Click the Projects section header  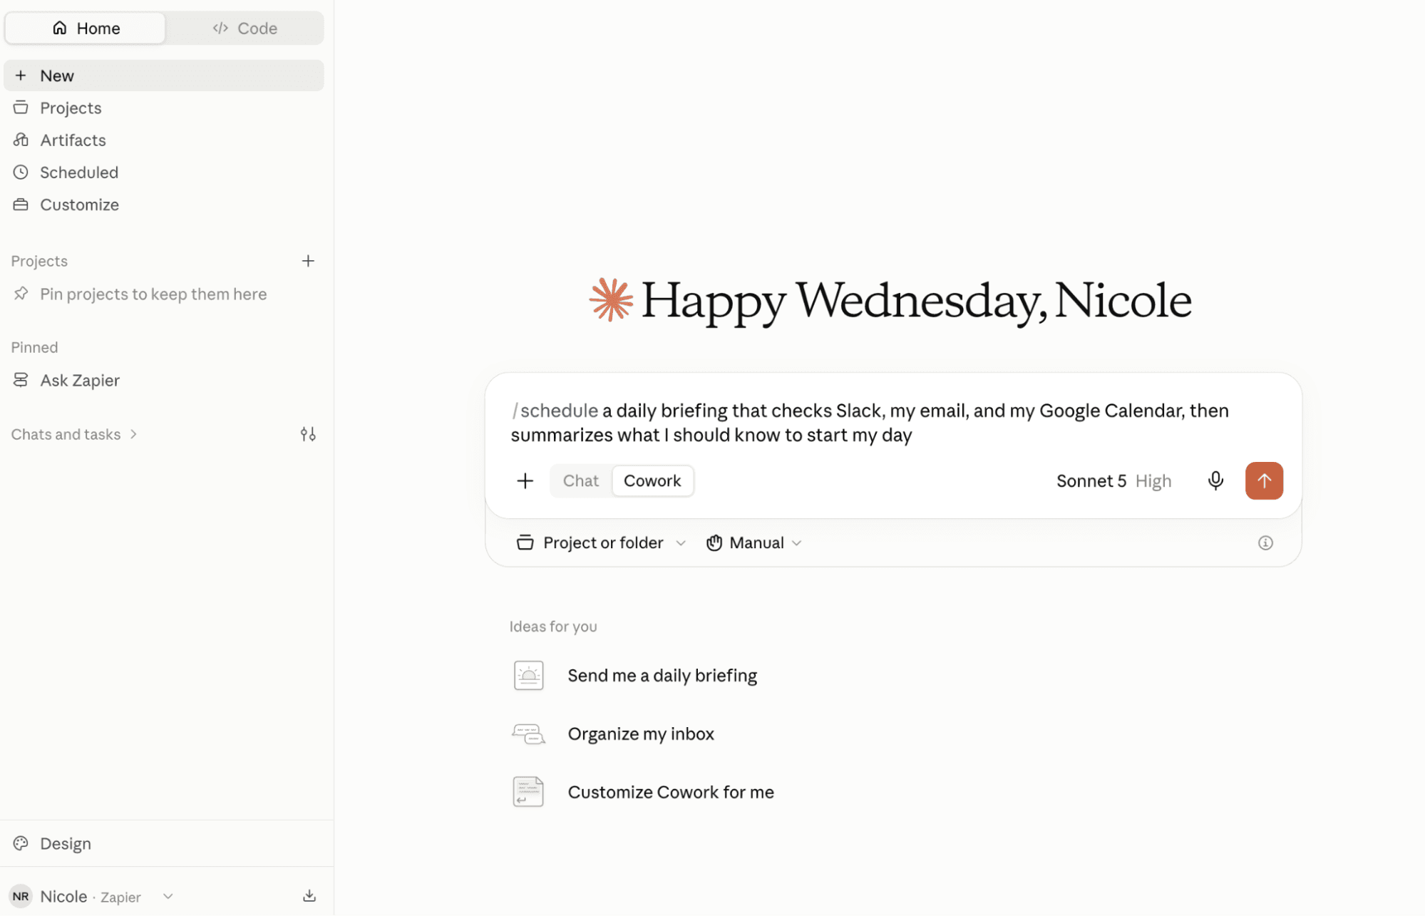coord(39,261)
